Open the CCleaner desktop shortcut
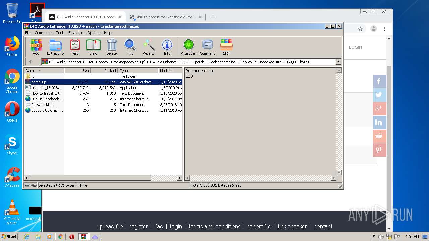429x241 pixels. (x=12, y=177)
